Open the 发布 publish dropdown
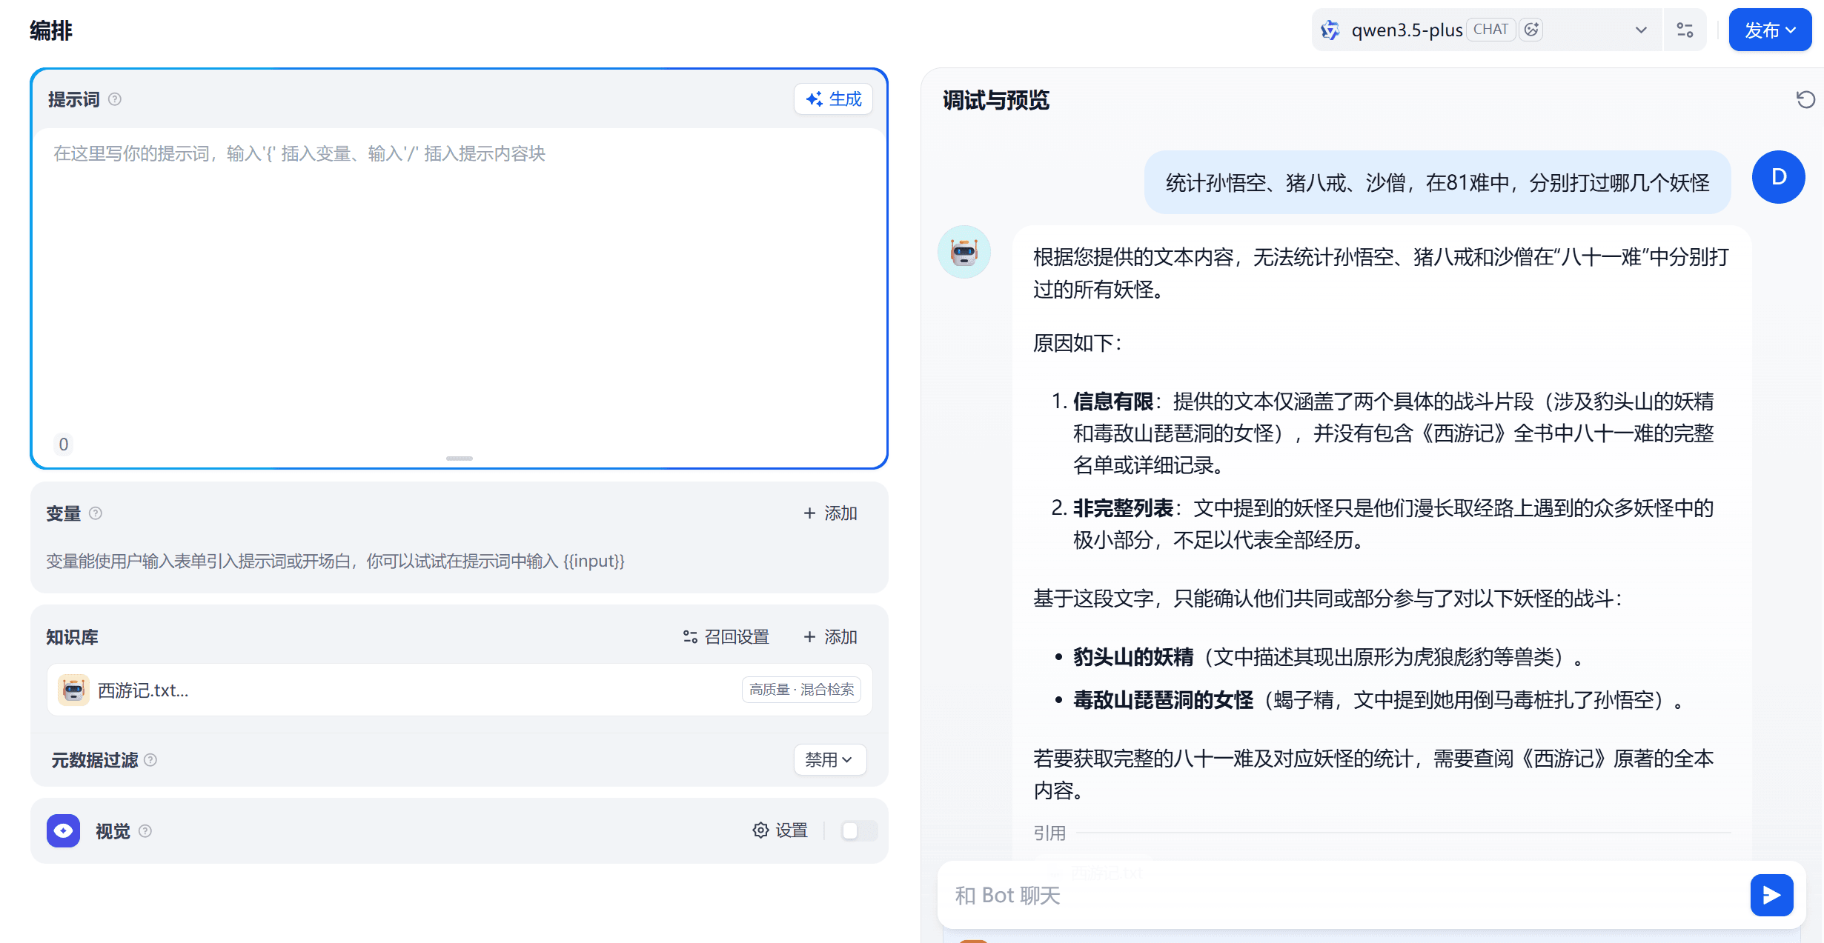Image resolution: width=1824 pixels, height=943 pixels. coord(1770,30)
